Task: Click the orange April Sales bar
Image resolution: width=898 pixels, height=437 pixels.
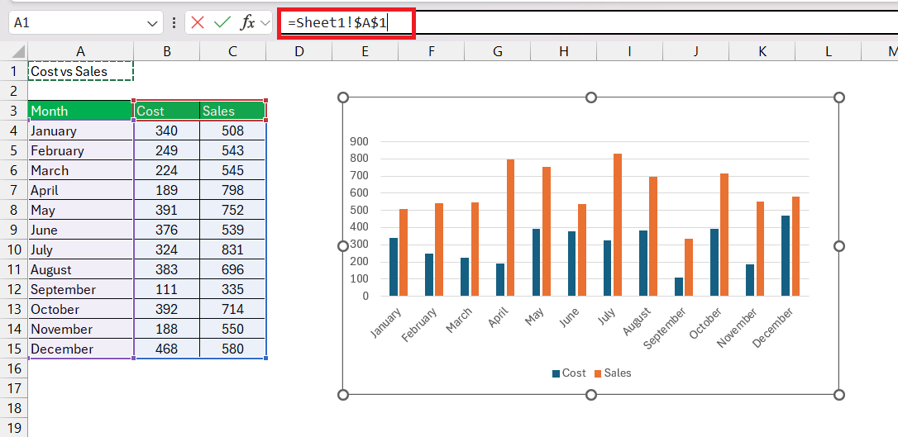Action: pos(510,228)
